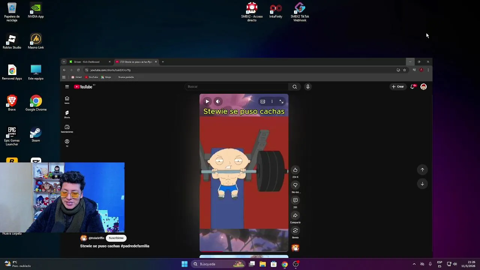This screenshot has width=480, height=270.
Task: Open the Tú profile section in sidebar
Action: [67, 143]
